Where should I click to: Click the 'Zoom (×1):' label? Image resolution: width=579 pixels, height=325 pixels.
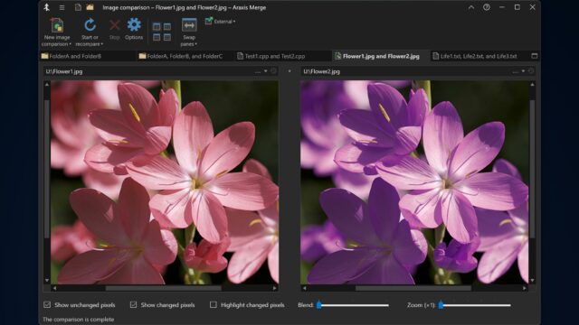coord(421,305)
